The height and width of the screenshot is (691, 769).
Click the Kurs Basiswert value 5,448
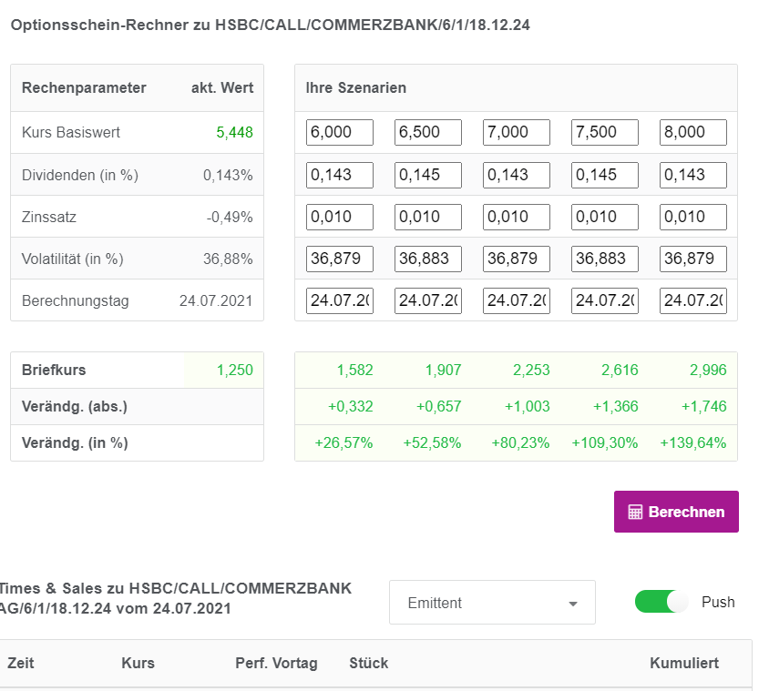pyautogui.click(x=233, y=132)
